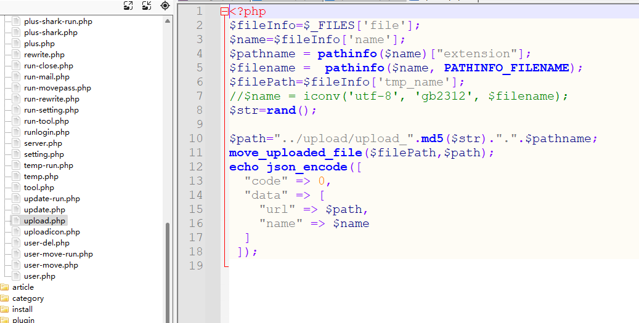Open temp-run.php file
The width and height of the screenshot is (639, 323).
(49, 165)
